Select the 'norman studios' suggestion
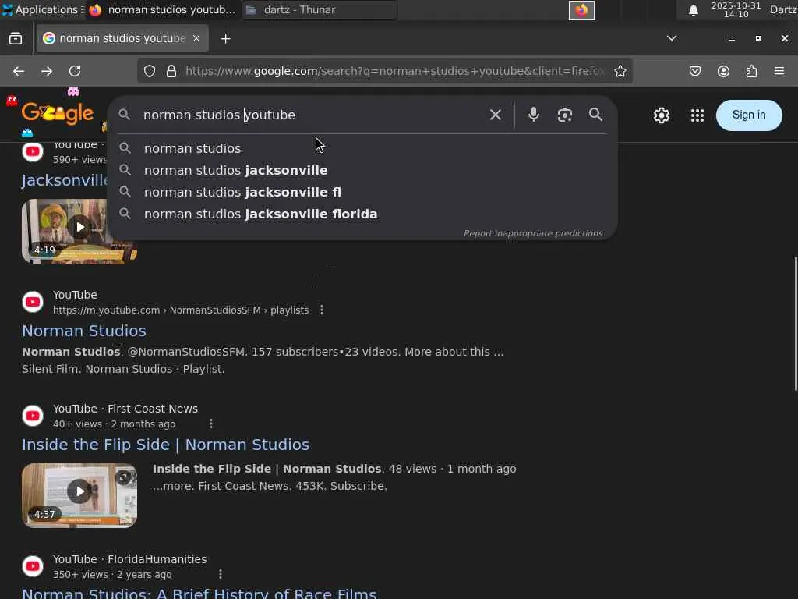The image size is (798, 599). click(x=362, y=148)
